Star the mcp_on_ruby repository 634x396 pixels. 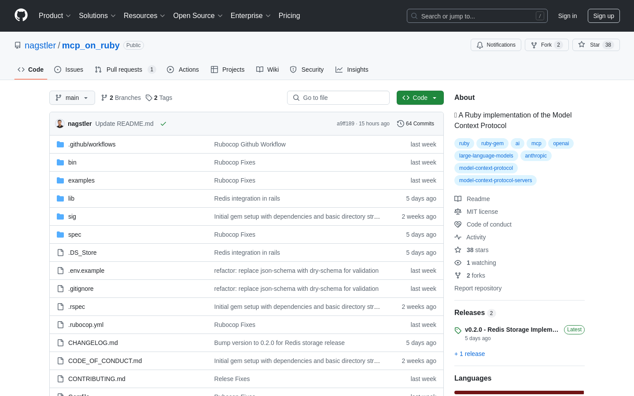(x=596, y=45)
